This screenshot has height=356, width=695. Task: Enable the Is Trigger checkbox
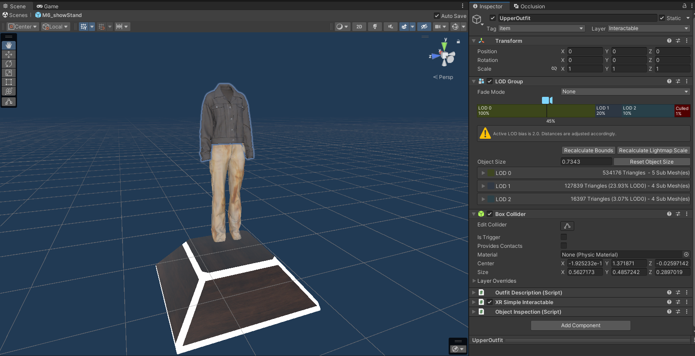[x=563, y=237]
